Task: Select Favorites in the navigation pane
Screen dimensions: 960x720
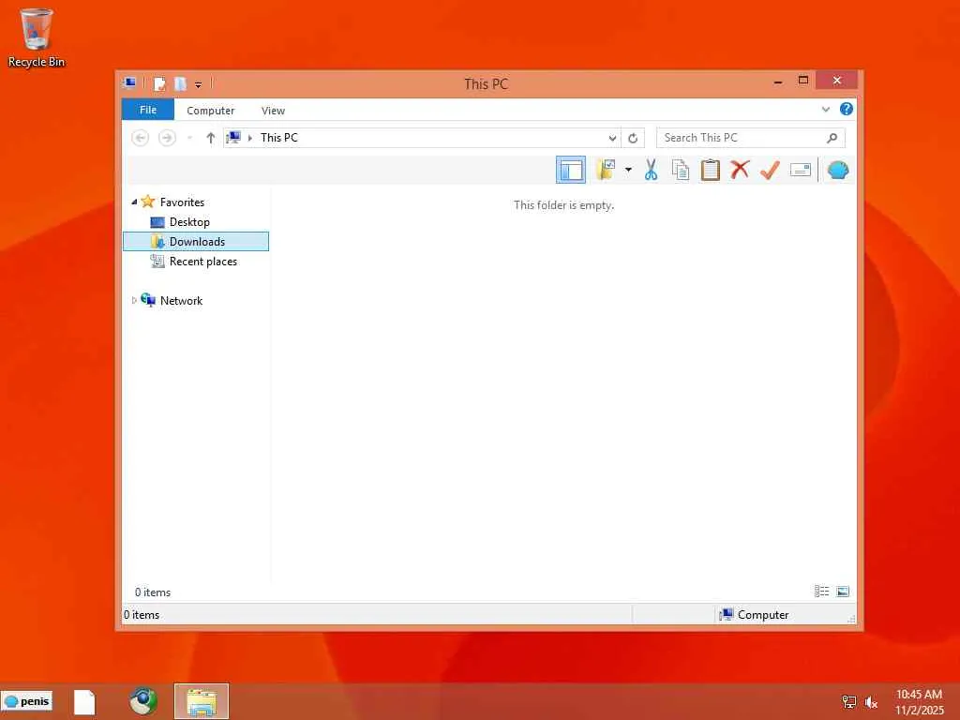Action: point(182,202)
